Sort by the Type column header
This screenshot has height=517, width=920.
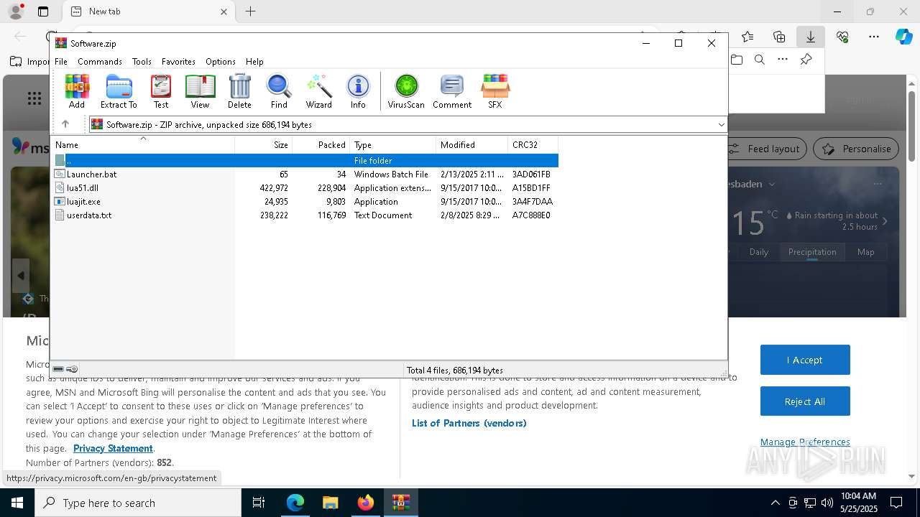click(x=392, y=145)
